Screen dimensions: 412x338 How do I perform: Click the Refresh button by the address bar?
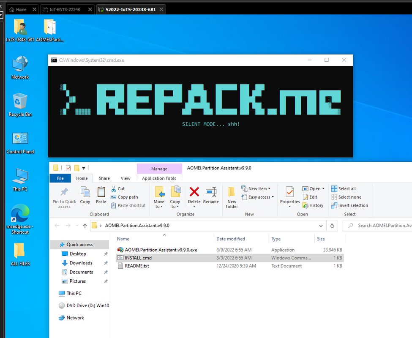pyautogui.click(x=332, y=226)
